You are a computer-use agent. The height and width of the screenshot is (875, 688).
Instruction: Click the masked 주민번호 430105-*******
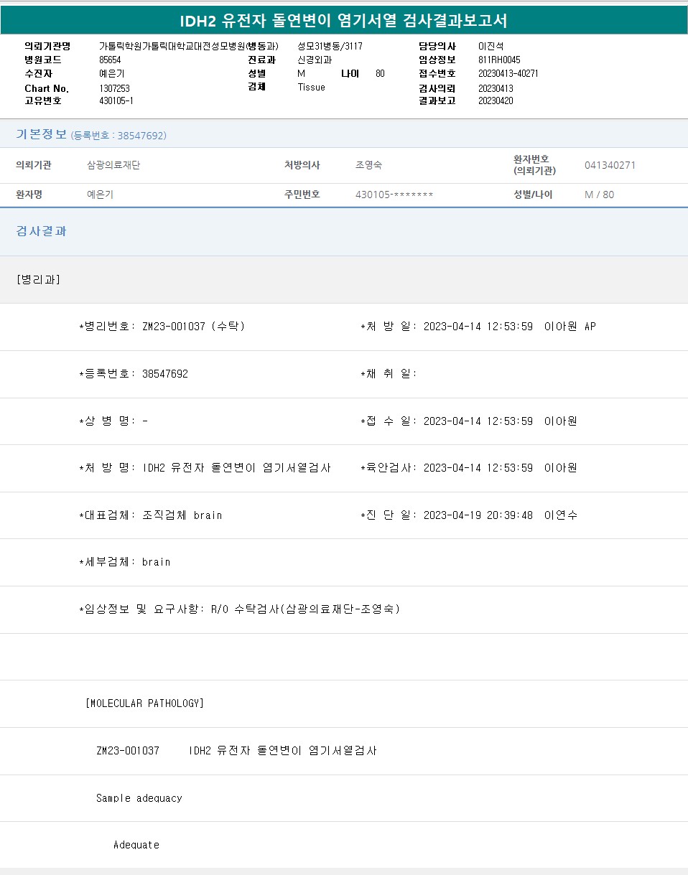click(394, 195)
